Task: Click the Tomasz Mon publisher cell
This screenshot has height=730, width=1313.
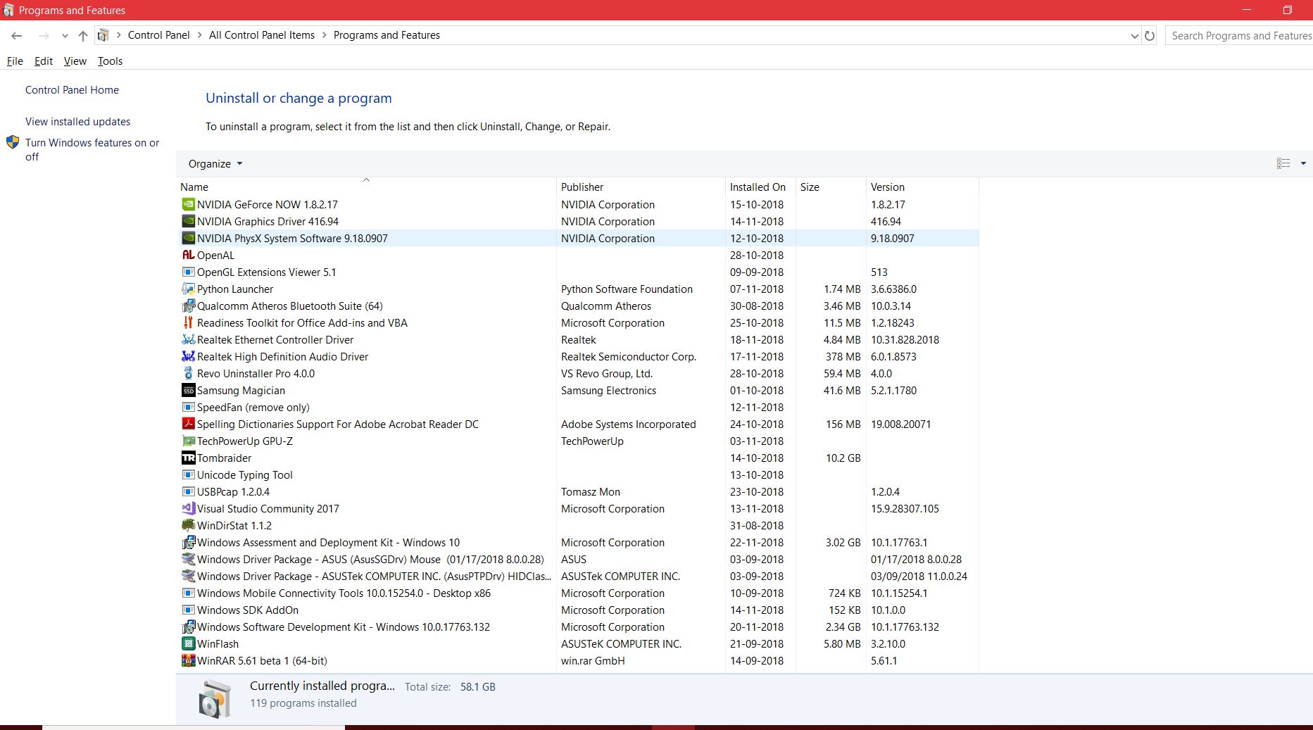Action: pos(591,492)
